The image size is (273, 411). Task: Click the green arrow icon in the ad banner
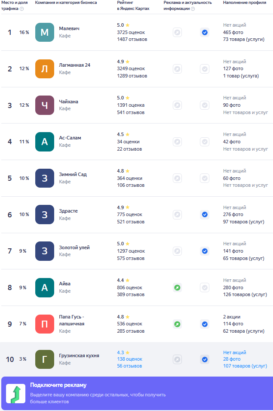pyautogui.click(x=16, y=394)
